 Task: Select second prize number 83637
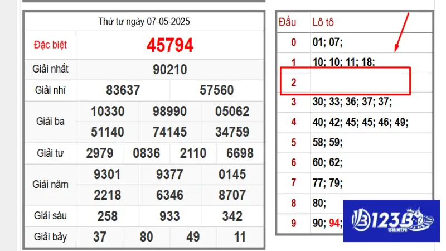tap(123, 90)
